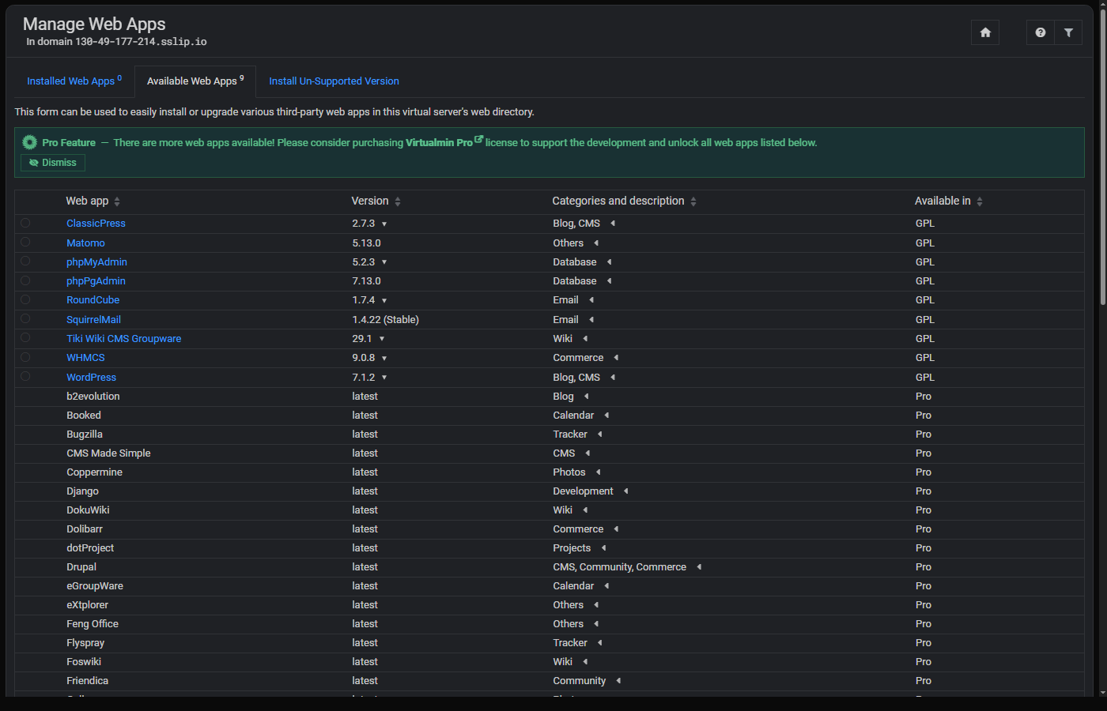Screen dimensions: 1107x711
Task: Open the phpMyAdmin 5.2.3 version dropdown
Action: click(x=384, y=262)
